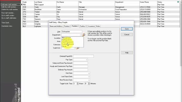Click the Food Preparation department cell
This screenshot has height=102, width=182.
(127, 9)
